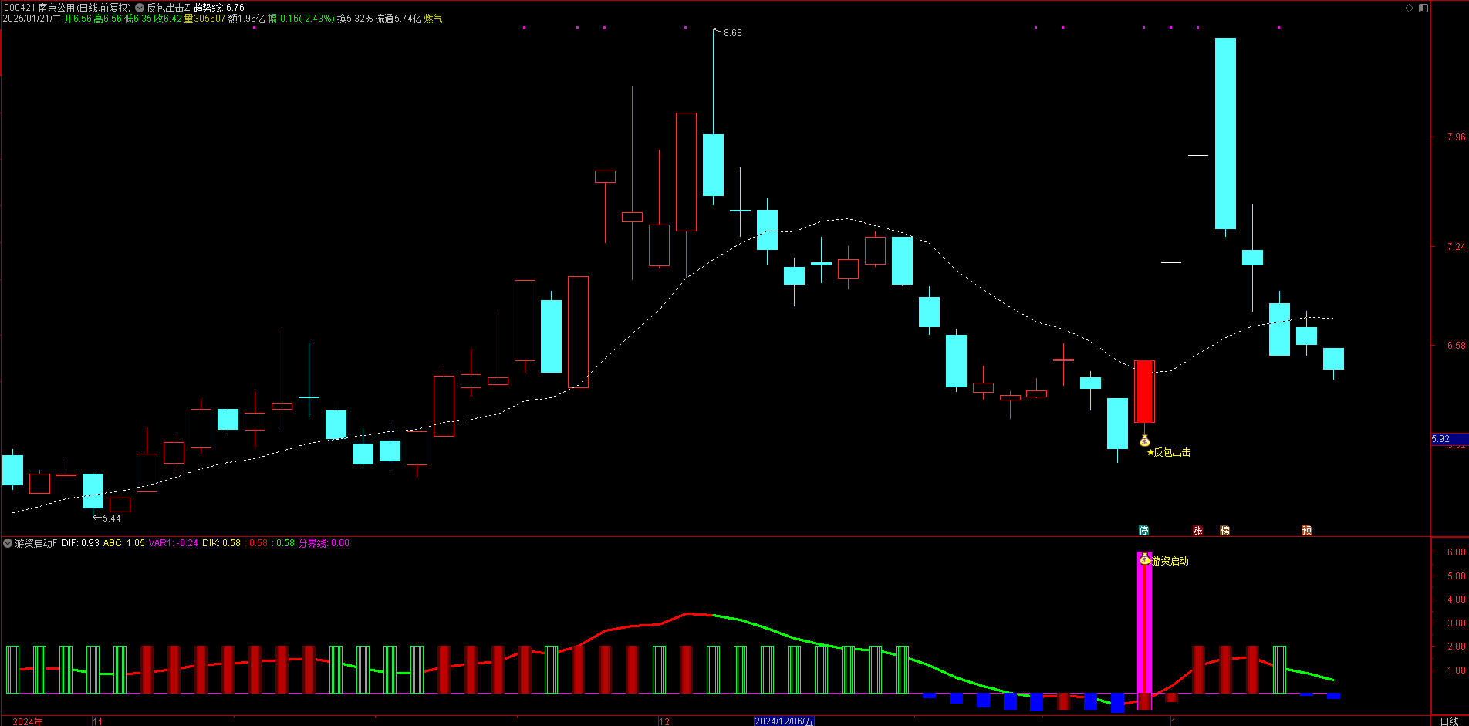
Task: Click the 分界线: 0.00 indicator value
Action: (324, 543)
